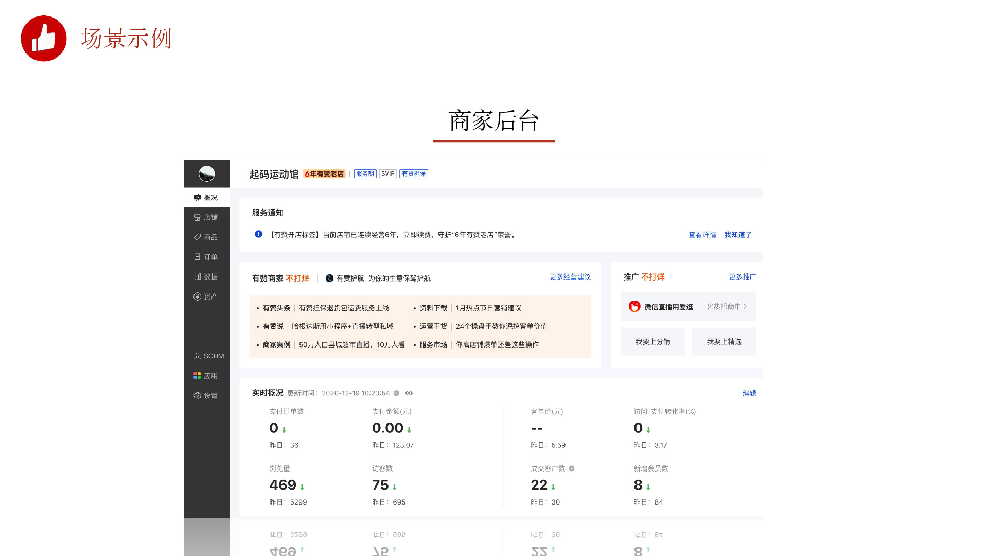Viewport: 988px width, 556px height.
Task: Click the 查看详情 link
Action: (702, 235)
